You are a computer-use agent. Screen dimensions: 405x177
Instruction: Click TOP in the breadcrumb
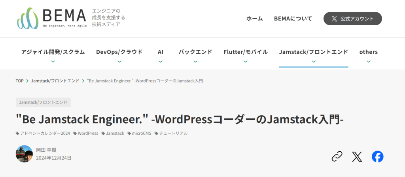20,81
